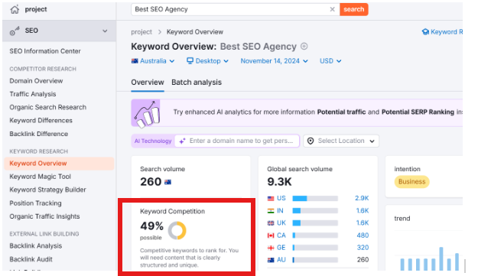Screen dimensions: 478x276
Task: Open Backlink Audit in sidebar
Action: [31, 259]
